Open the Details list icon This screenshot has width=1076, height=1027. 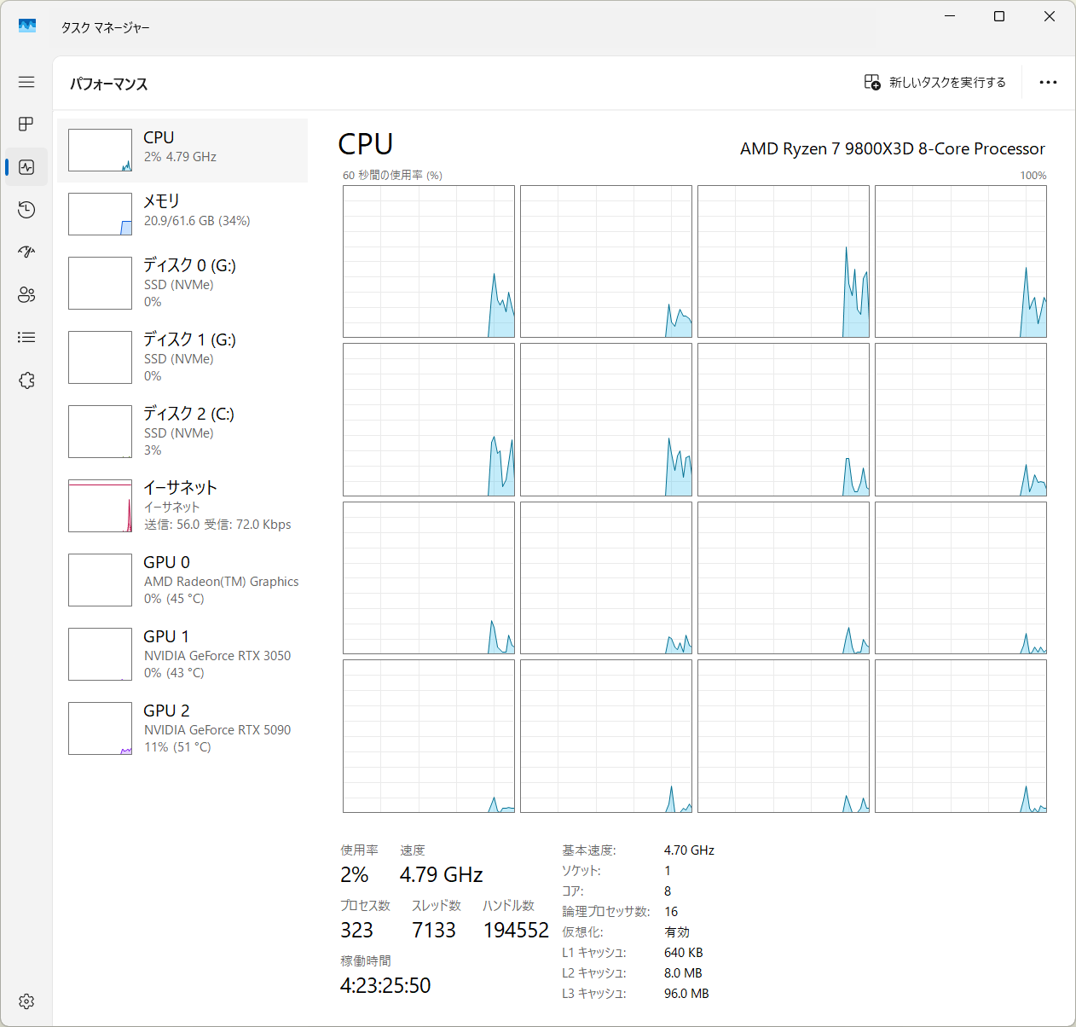26,338
